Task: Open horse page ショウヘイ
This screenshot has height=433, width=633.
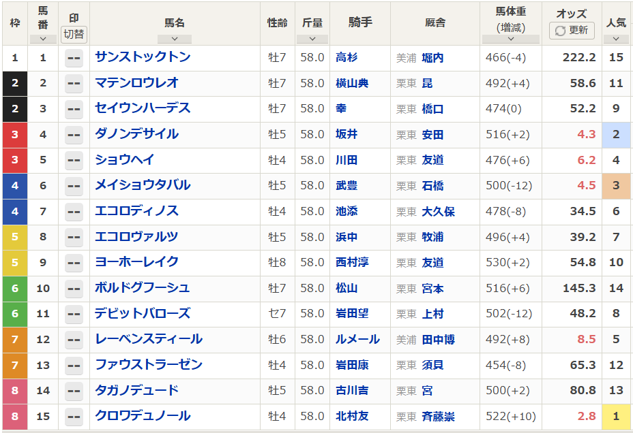Action: (x=124, y=159)
